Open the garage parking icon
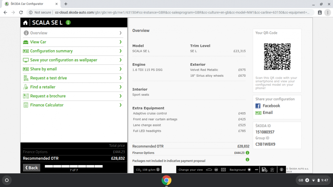The width and height of the screenshot is (333, 187). [272, 170]
